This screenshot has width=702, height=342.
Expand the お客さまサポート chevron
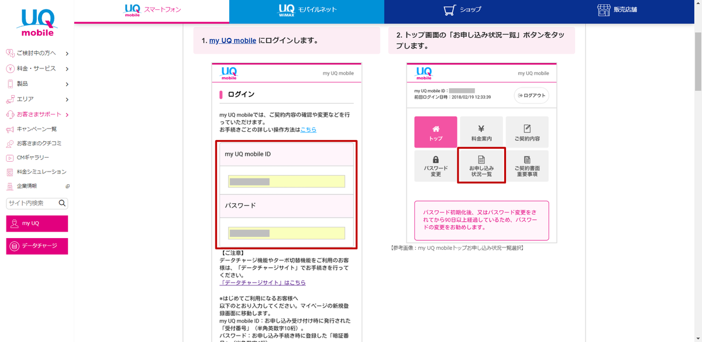click(67, 114)
